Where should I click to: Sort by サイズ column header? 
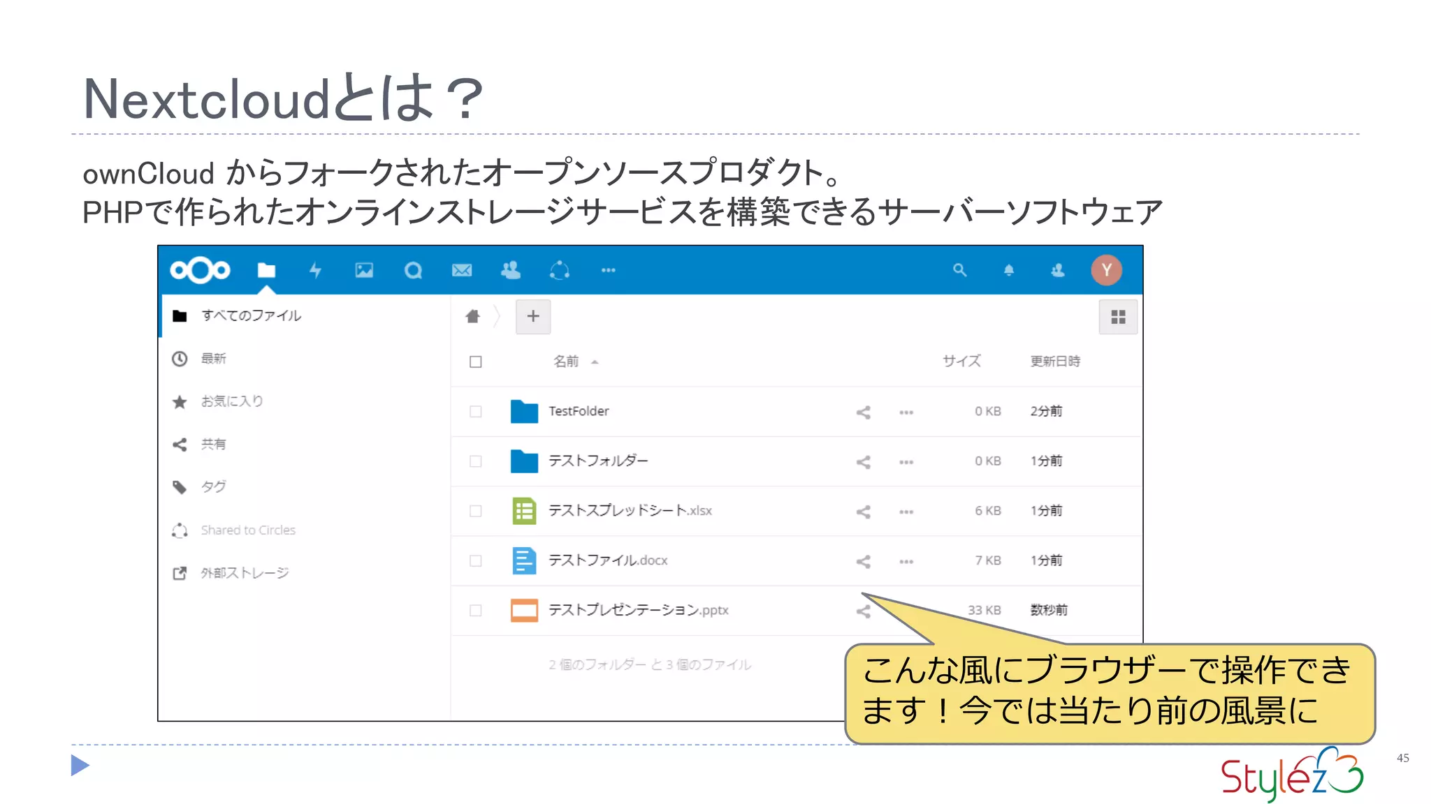961,361
